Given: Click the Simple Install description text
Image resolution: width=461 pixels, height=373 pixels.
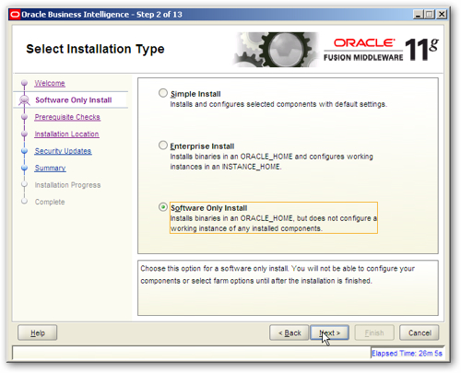Looking at the screenshot, I should coord(278,104).
